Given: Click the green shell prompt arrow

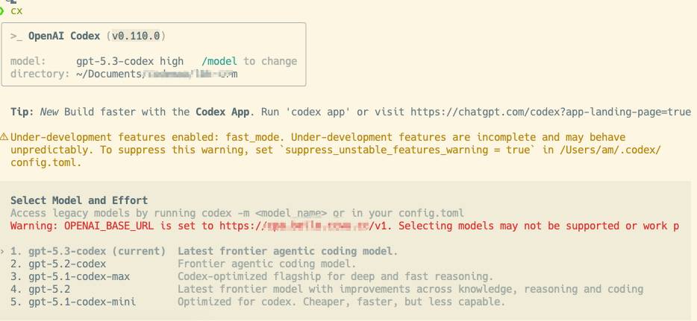Looking at the screenshot, I should [1, 10].
